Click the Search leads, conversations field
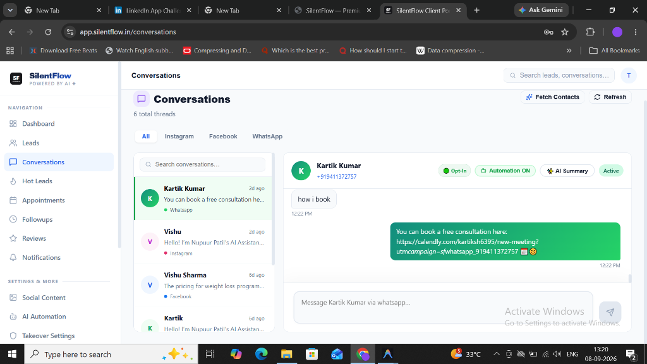The width and height of the screenshot is (647, 364). (x=559, y=76)
